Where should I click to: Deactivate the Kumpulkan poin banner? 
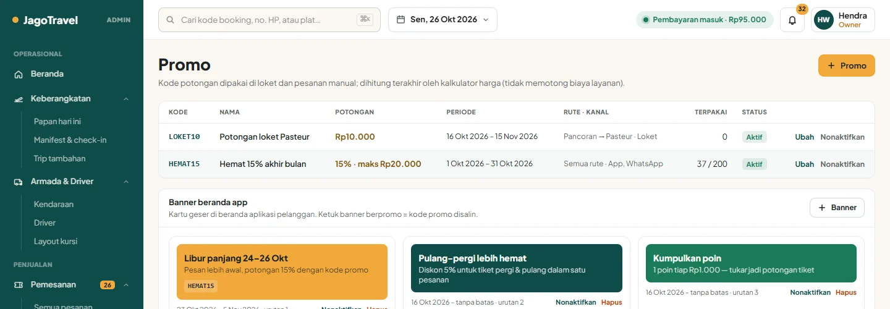[x=810, y=293]
